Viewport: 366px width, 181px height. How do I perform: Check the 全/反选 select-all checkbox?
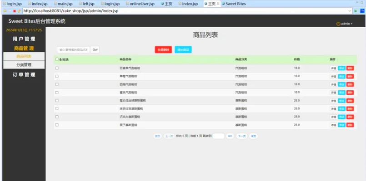coord(57,59)
